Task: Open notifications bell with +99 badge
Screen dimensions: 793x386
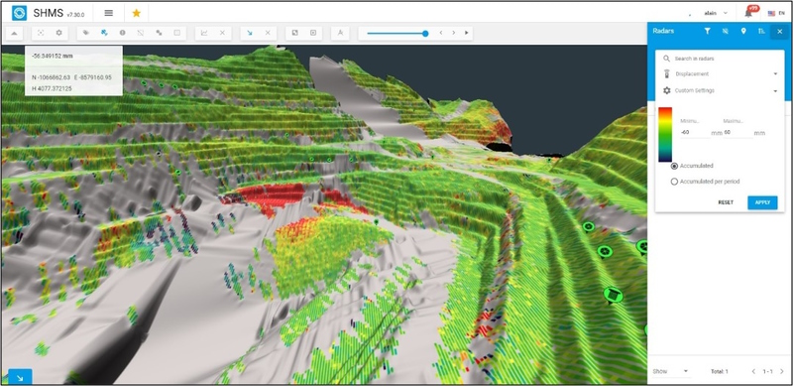Action: tap(749, 13)
